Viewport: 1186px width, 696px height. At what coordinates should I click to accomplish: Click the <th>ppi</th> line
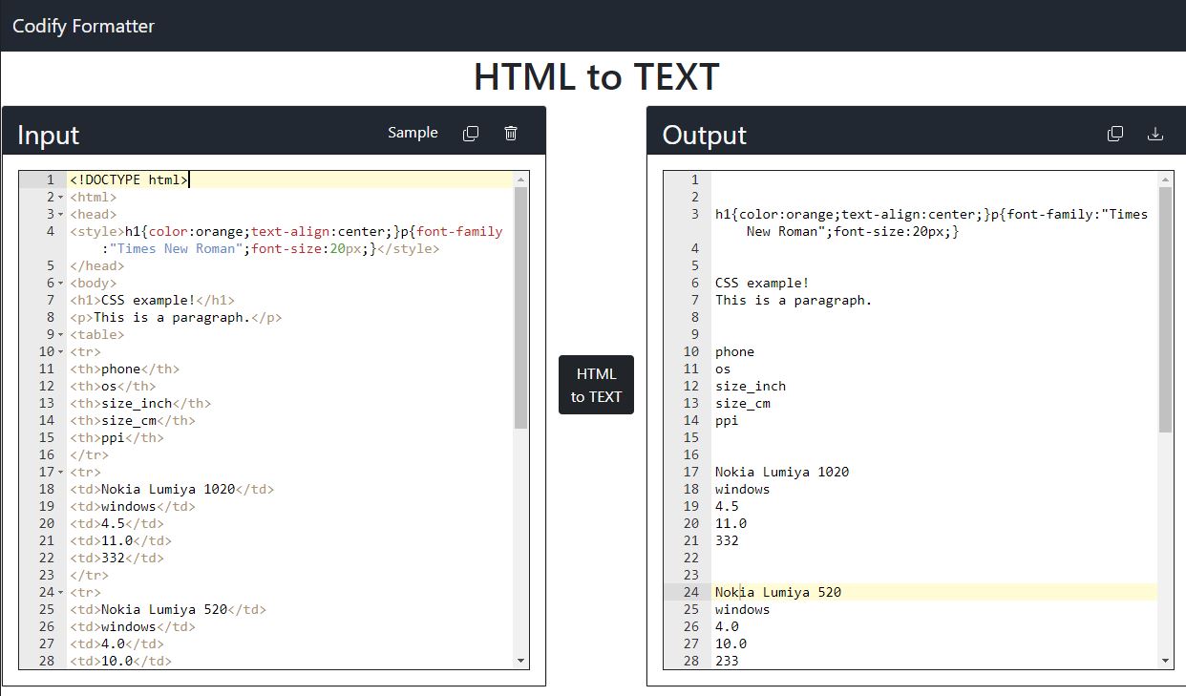coord(116,437)
